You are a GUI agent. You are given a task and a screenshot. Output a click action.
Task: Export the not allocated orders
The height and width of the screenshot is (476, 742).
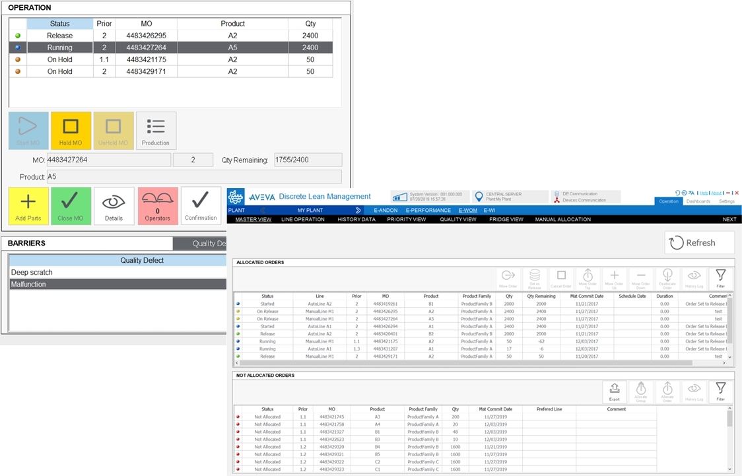pos(615,391)
